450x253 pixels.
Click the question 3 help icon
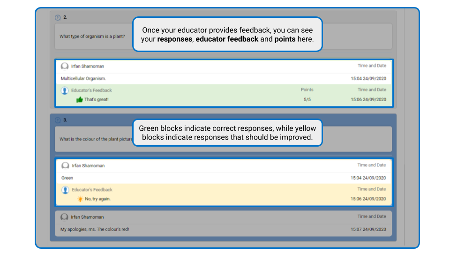[58, 120]
